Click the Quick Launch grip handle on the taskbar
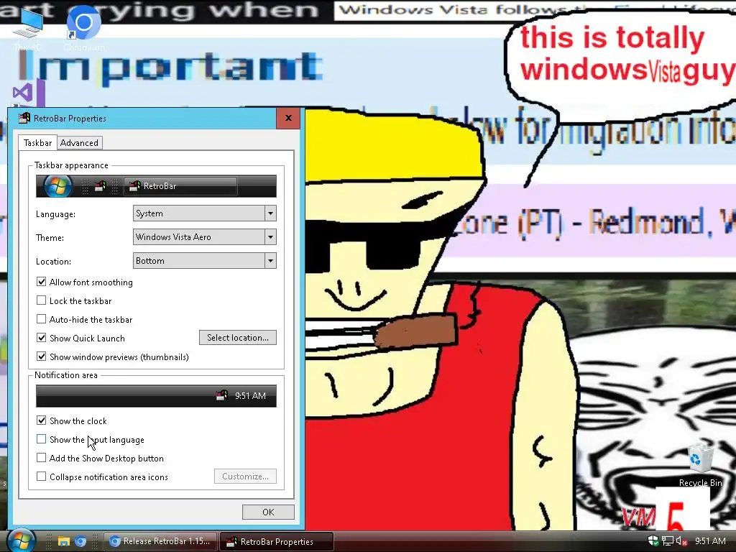The image size is (736, 552). [49, 541]
